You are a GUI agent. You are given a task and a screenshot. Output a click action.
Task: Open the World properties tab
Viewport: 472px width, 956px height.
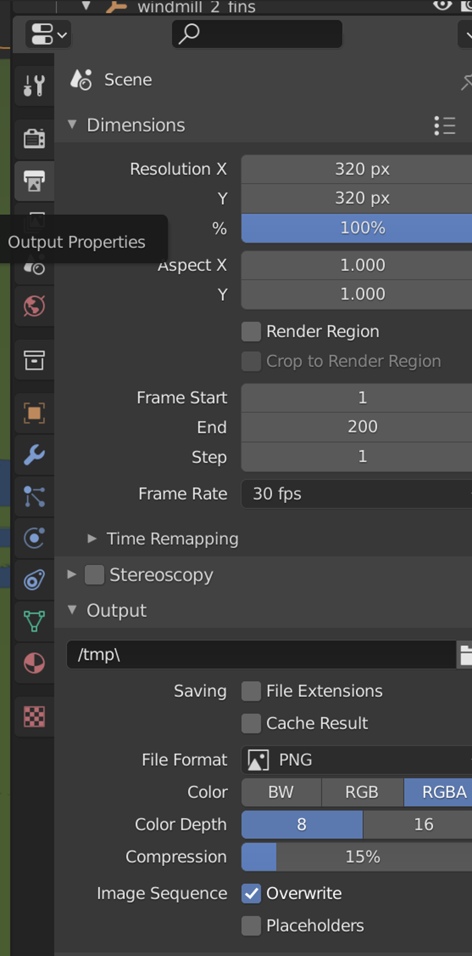[34, 306]
